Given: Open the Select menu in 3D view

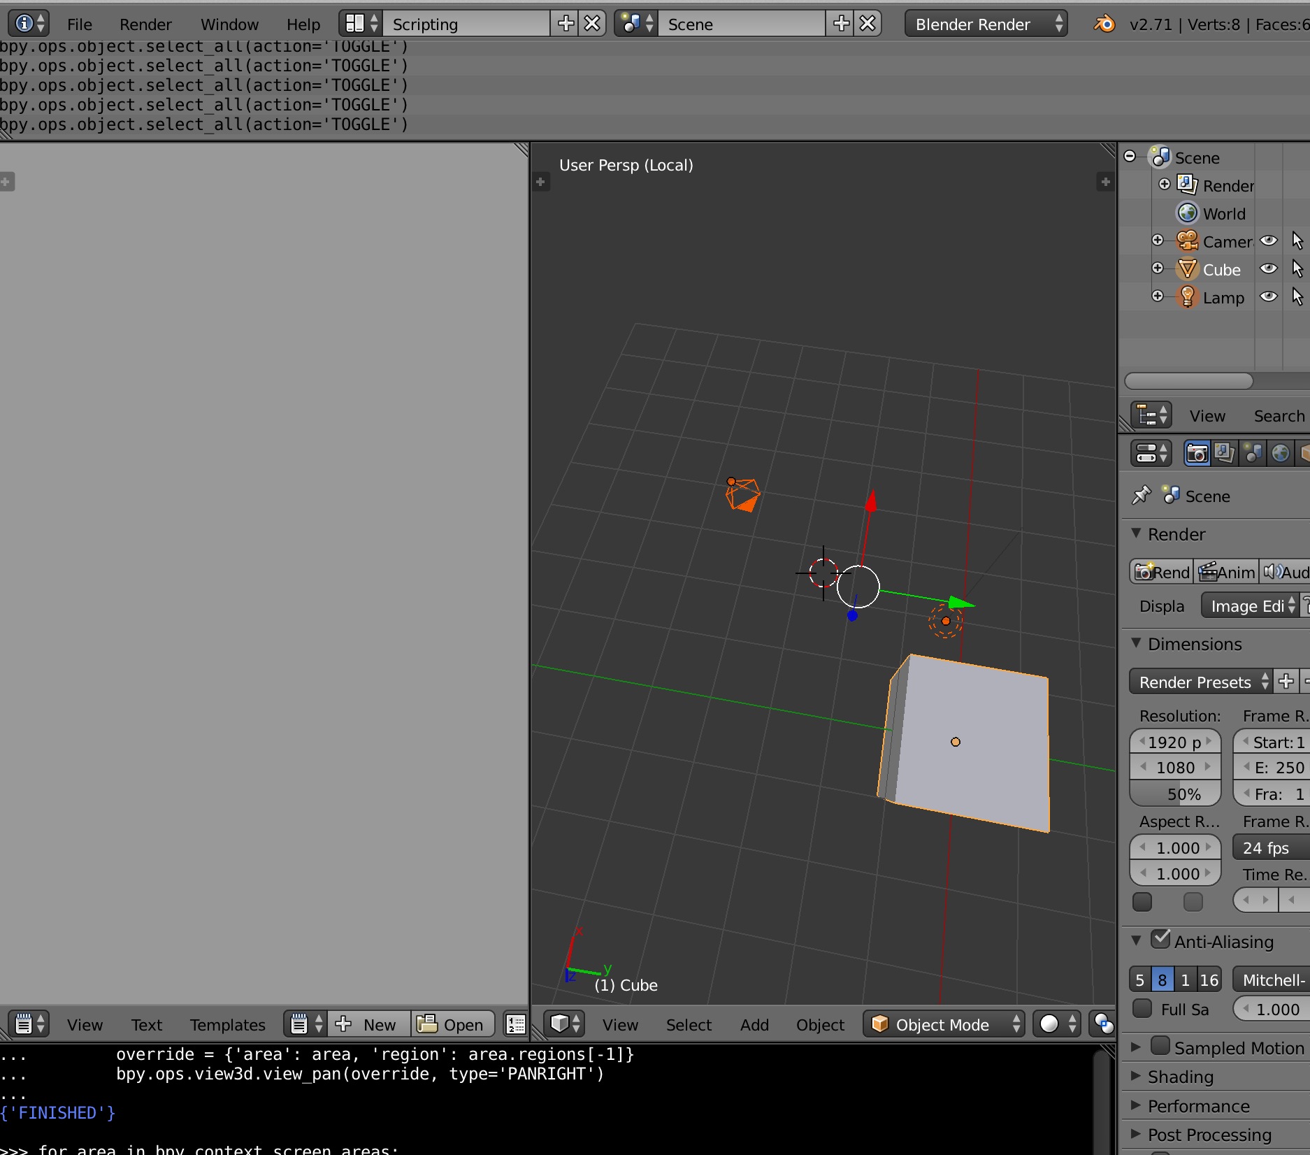Looking at the screenshot, I should (x=689, y=1025).
